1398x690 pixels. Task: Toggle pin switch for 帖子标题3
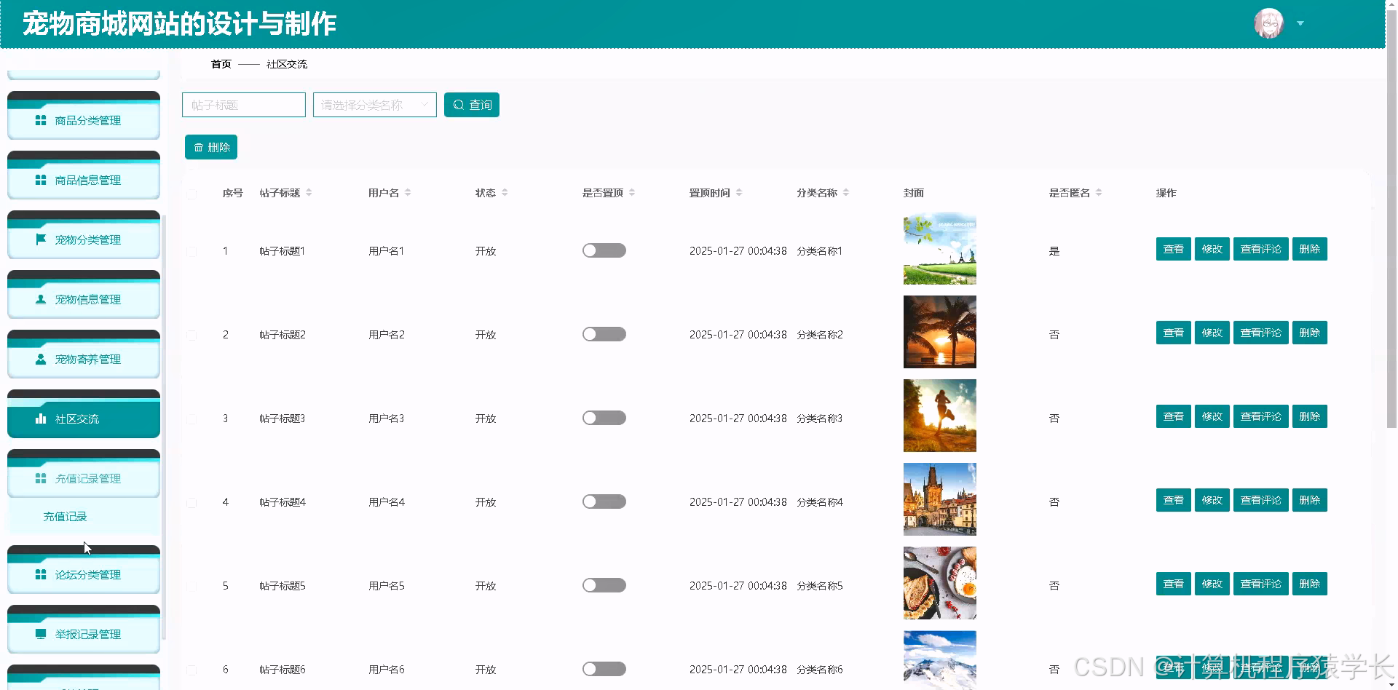coord(604,418)
